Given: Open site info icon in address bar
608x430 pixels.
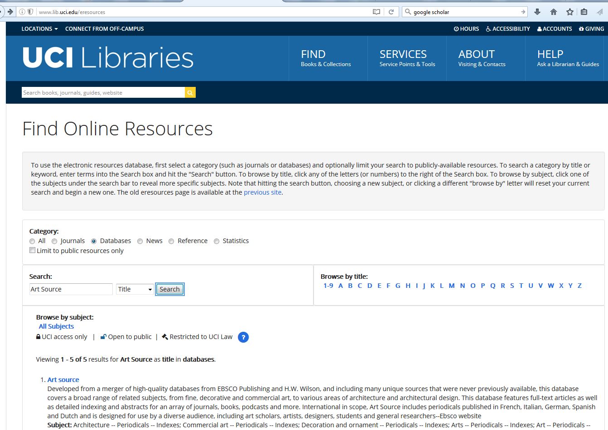Looking at the screenshot, I should pyautogui.click(x=22, y=12).
